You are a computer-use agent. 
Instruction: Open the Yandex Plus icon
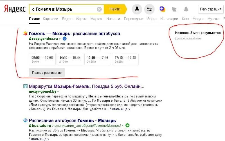(x=162, y=9)
